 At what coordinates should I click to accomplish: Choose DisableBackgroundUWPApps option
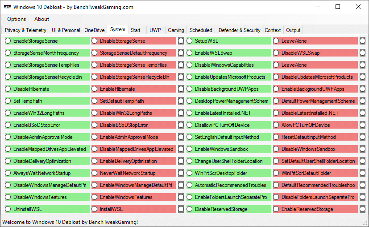229,89
